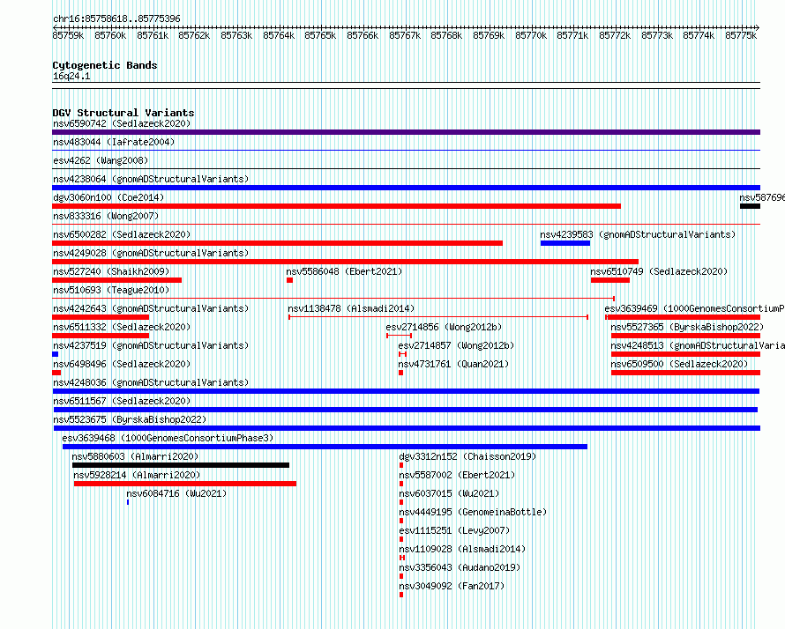Click the blue esv3639468 variant bar

[x=325, y=447]
